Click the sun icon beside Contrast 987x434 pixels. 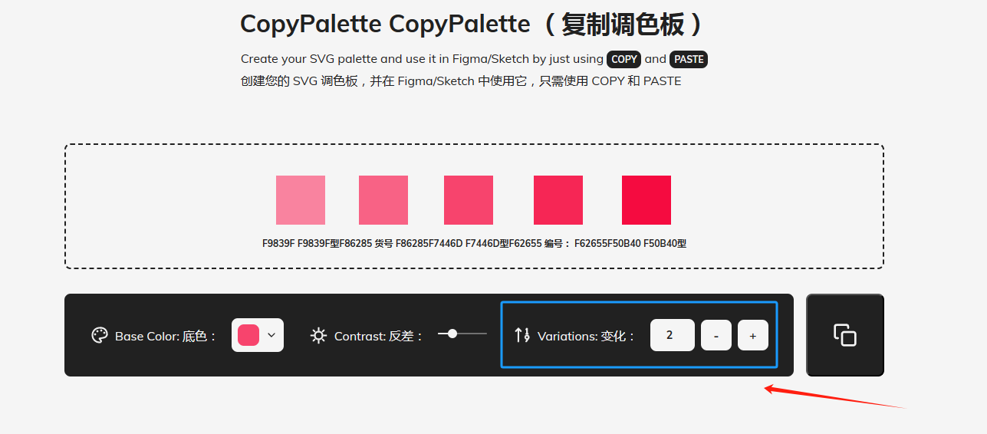(318, 335)
